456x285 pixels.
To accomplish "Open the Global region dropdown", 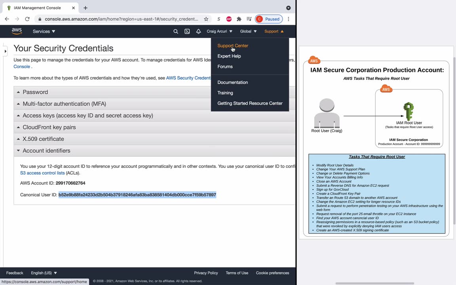I will coord(248,31).
